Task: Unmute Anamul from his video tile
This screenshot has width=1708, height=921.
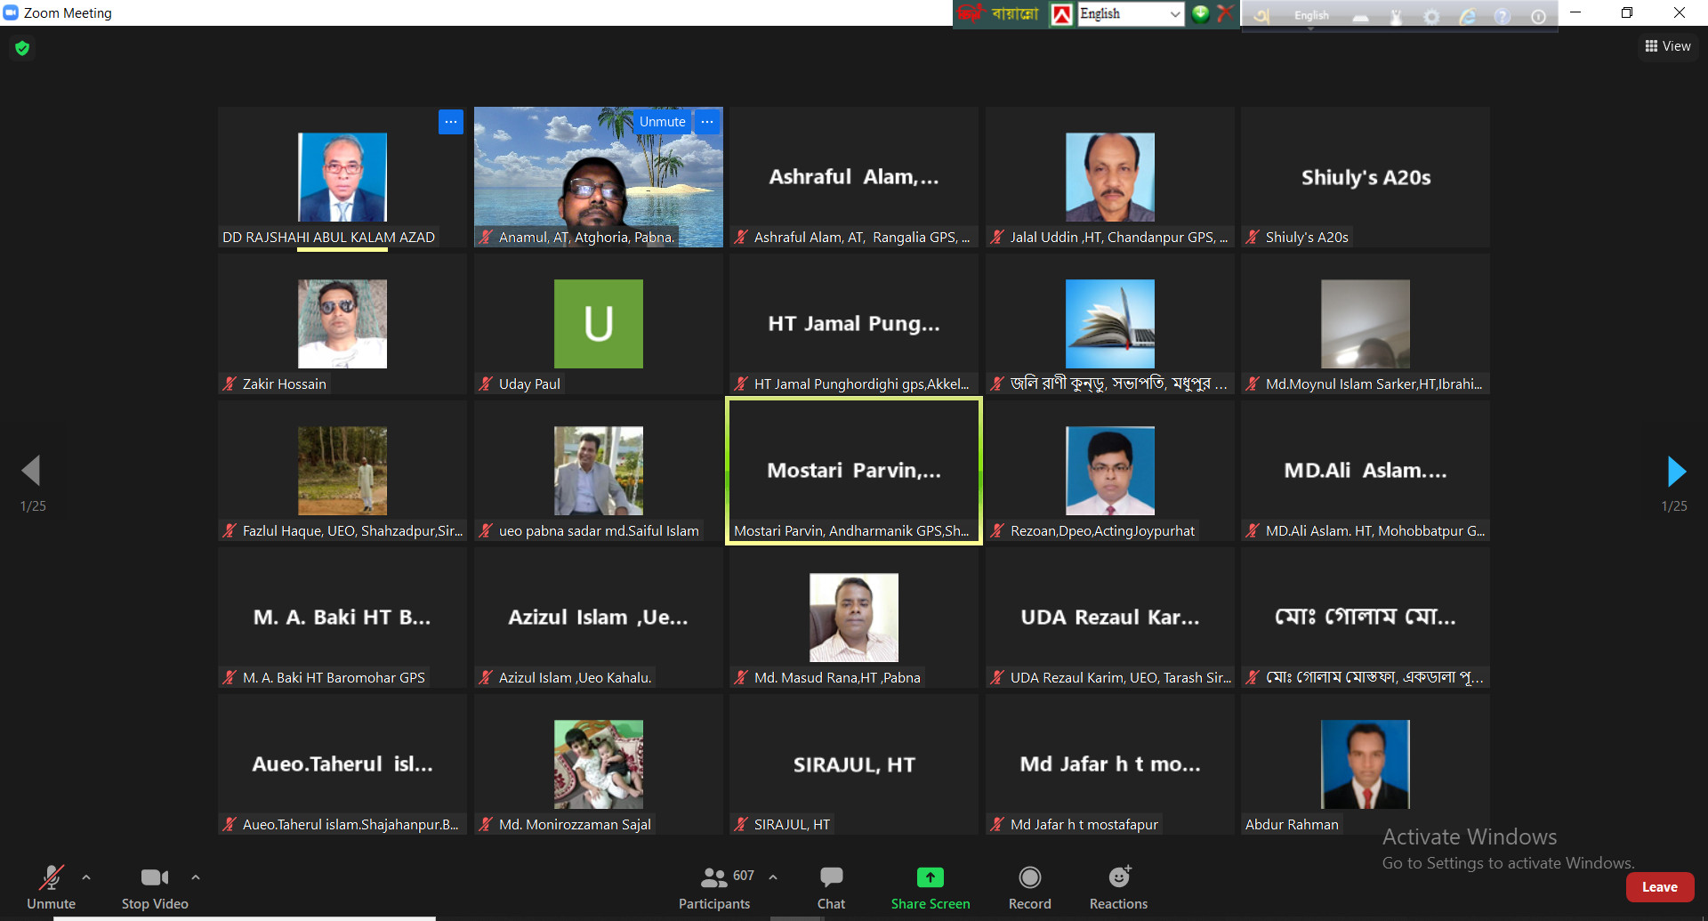Action: (662, 122)
